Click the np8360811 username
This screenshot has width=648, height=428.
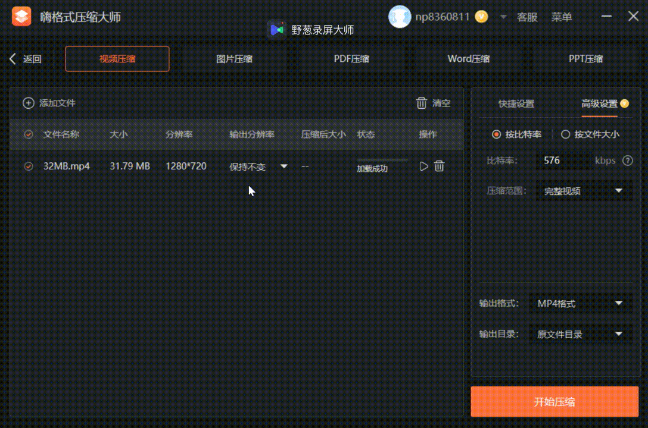(443, 17)
